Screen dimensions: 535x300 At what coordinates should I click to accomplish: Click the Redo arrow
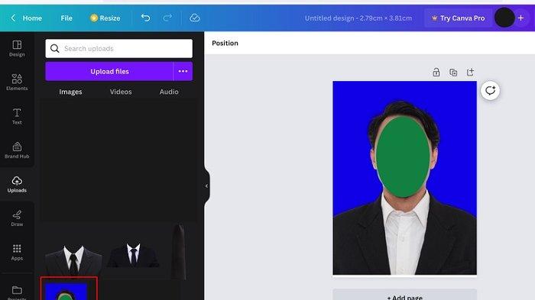click(x=167, y=18)
